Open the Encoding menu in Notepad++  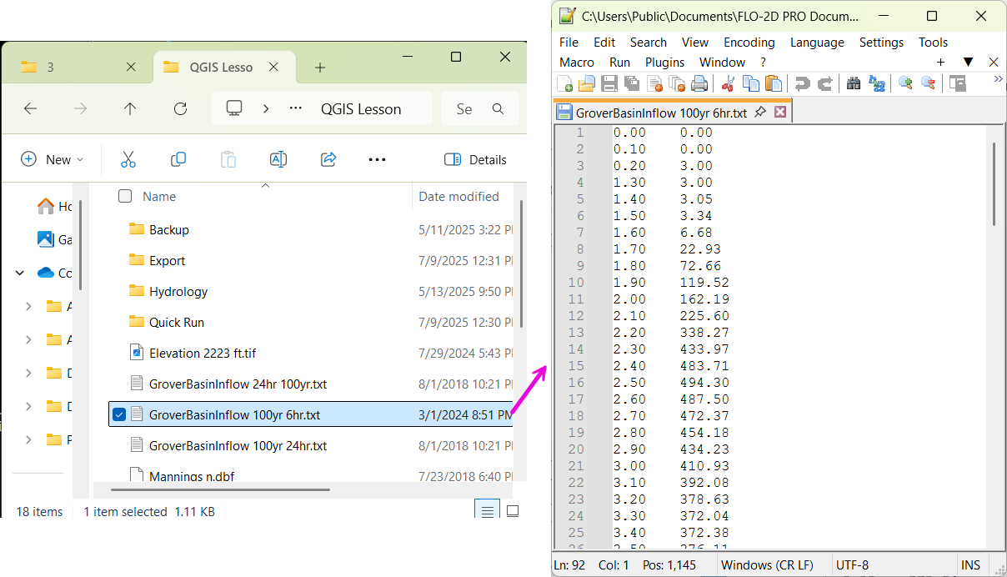[749, 43]
